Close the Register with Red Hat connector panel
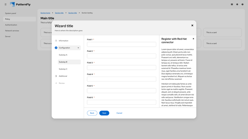Viewport: 248px width, 139px height. click(x=193, y=39)
